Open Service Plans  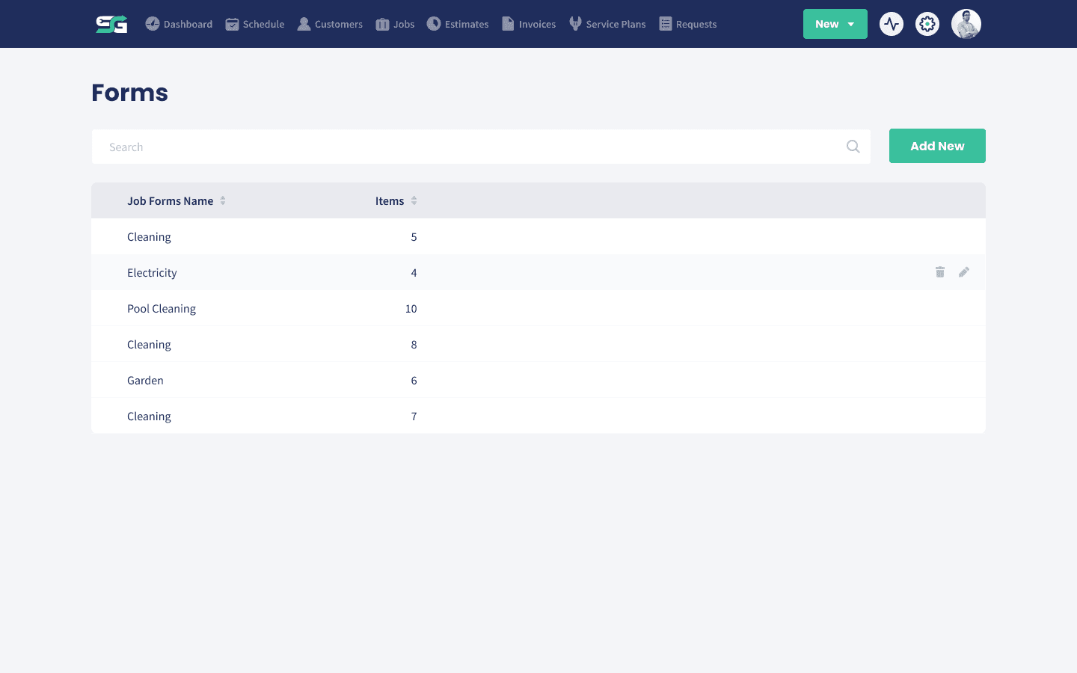[x=607, y=24]
